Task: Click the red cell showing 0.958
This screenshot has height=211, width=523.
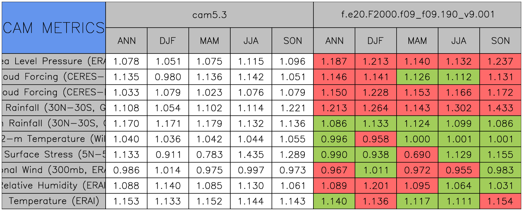Action: tap(376, 139)
